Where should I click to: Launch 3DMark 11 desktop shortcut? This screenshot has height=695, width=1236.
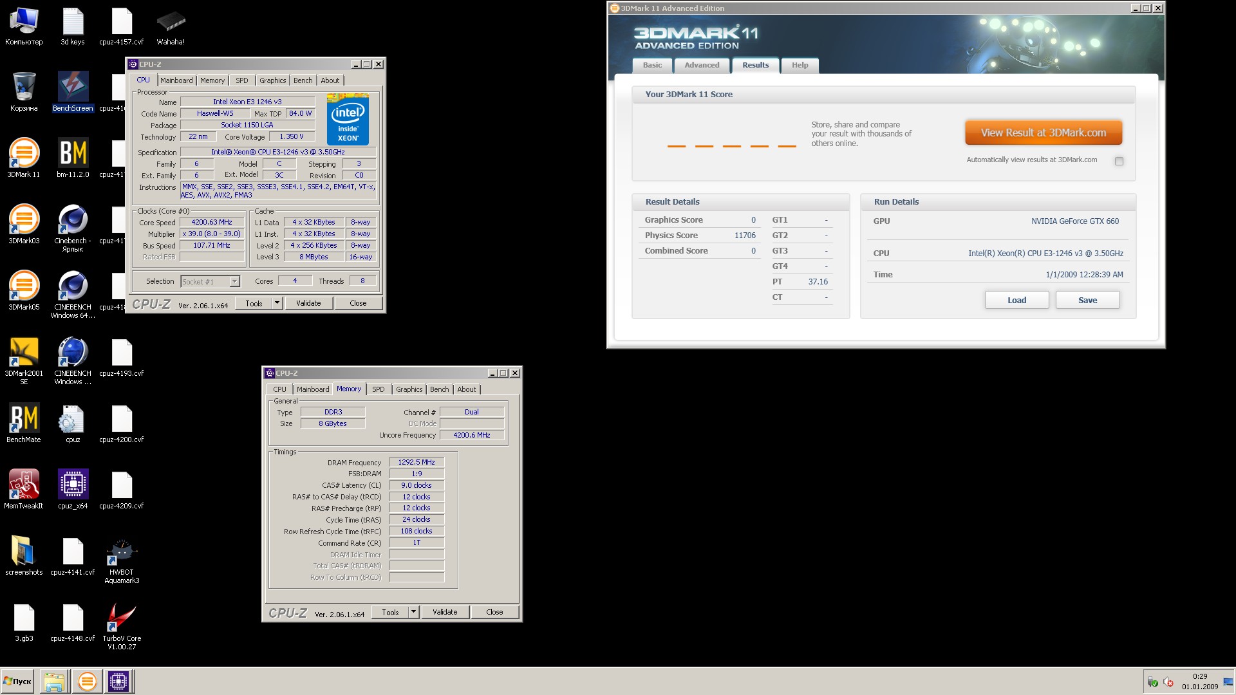point(24,158)
